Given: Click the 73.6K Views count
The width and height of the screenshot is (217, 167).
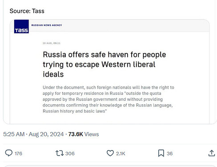Looking at the screenshot, I should pos(84,134).
